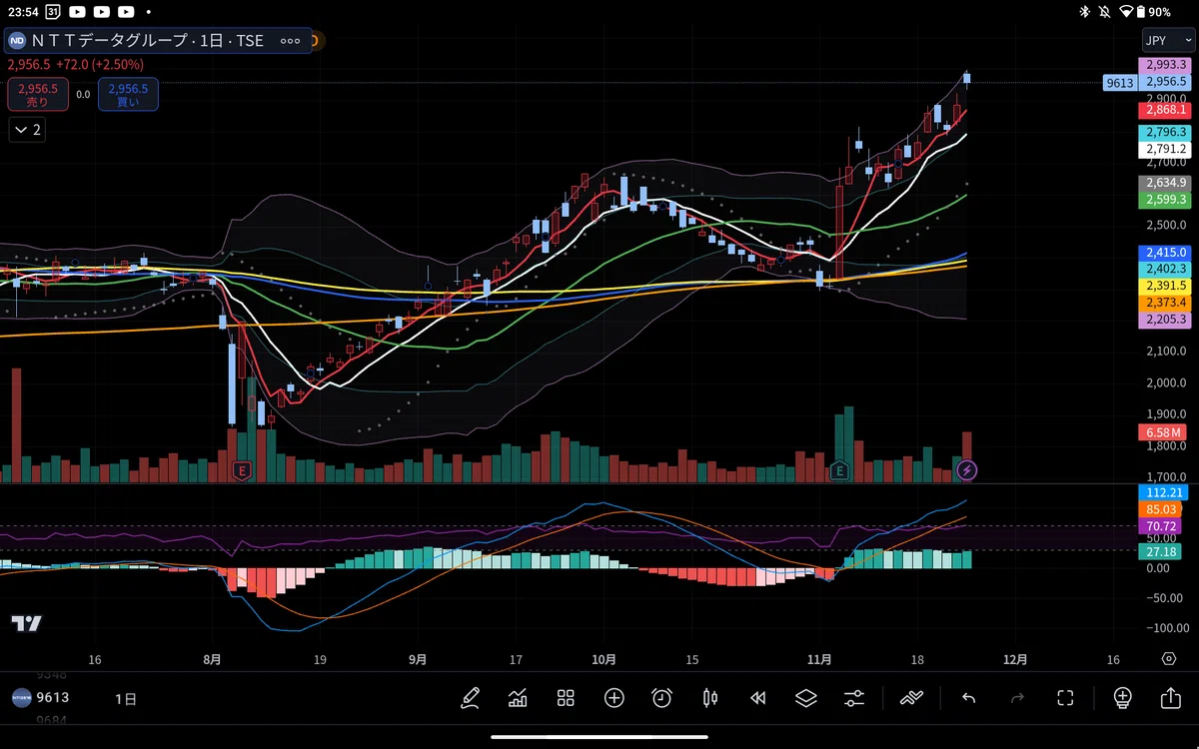This screenshot has height=749, width=1199.
Task: Tap the 2,956.5 current price label
Action: [x=1165, y=82]
